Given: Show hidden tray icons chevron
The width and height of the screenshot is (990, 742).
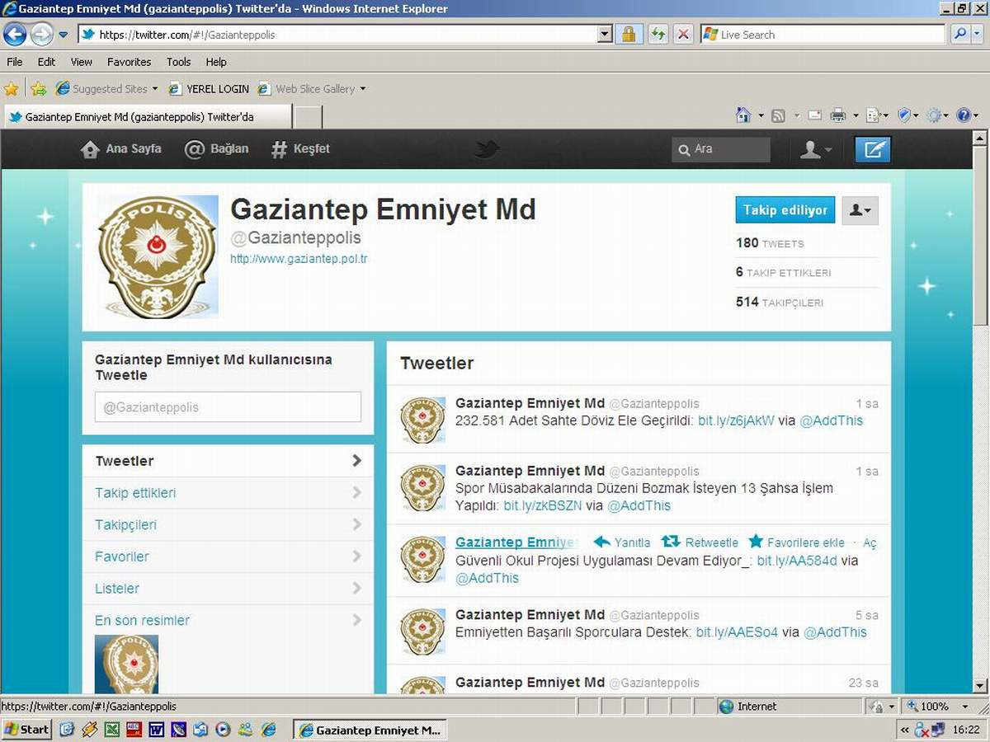Looking at the screenshot, I should [905, 730].
